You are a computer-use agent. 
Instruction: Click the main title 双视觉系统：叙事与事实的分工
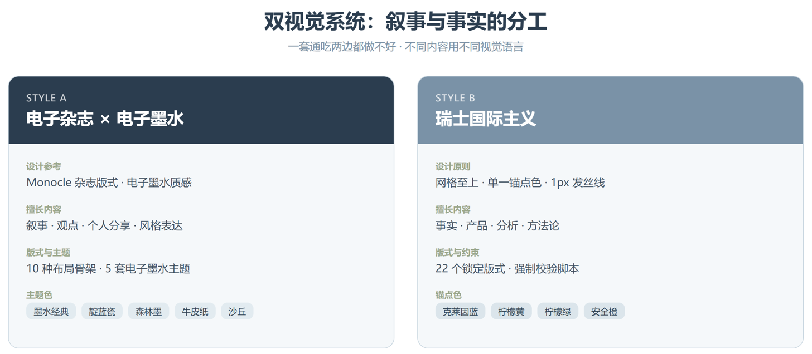point(405,22)
